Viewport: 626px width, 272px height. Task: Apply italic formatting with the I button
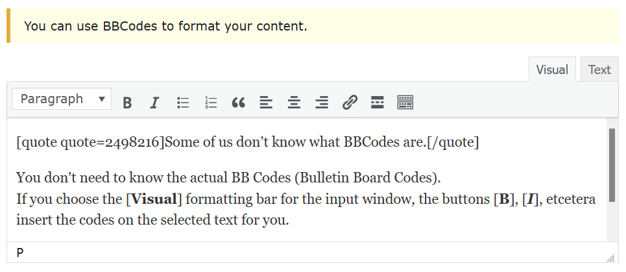click(154, 103)
